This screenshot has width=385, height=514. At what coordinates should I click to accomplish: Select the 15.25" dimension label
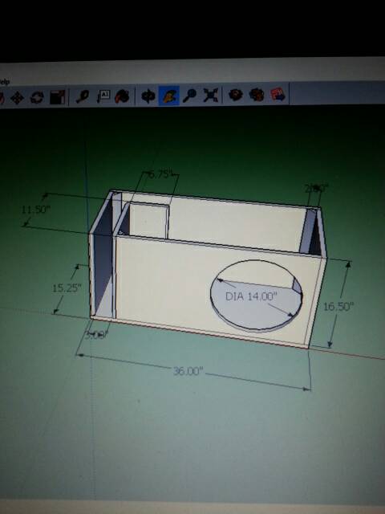pos(67,288)
